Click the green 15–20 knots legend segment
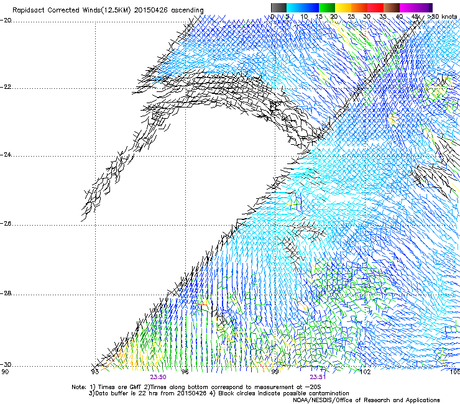Image resolution: width=460 pixels, height=404 pixels. point(327,7)
